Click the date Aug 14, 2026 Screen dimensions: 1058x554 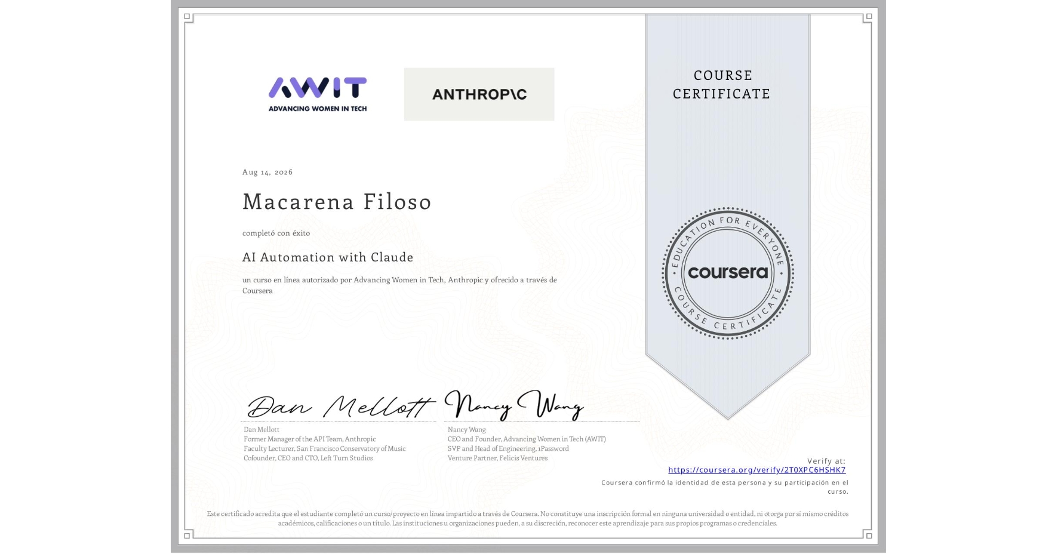point(267,172)
